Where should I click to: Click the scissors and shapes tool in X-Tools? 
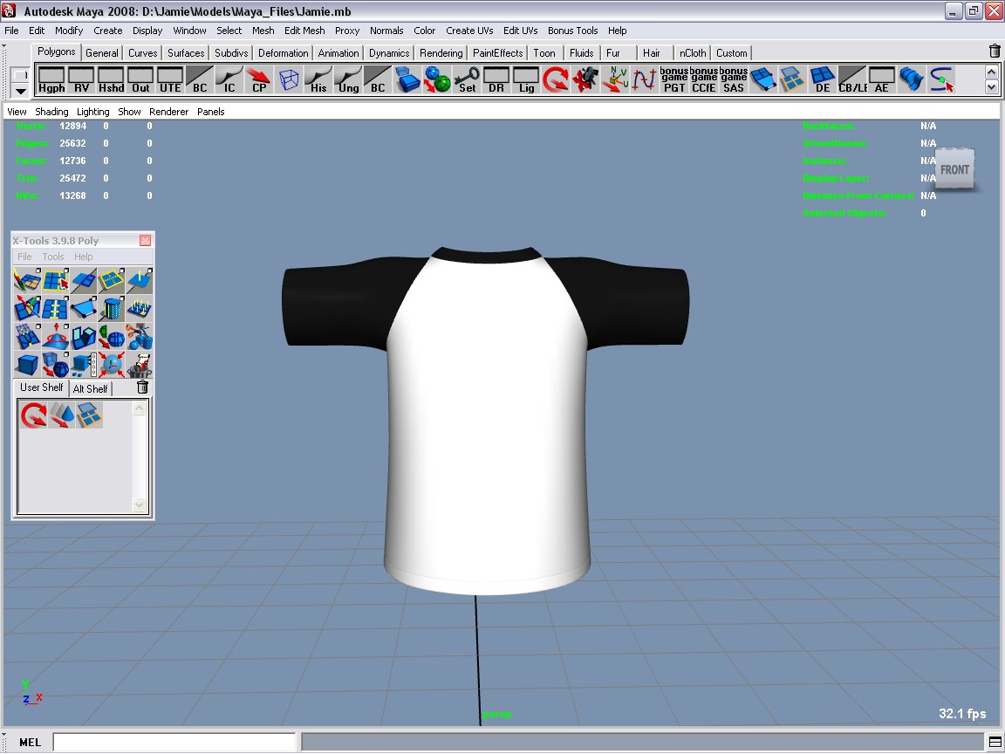(139, 337)
